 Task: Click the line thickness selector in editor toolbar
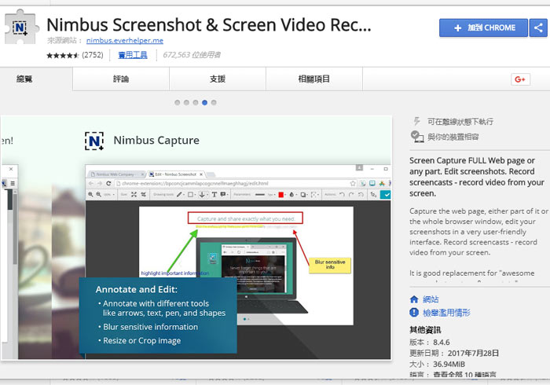pos(260,195)
